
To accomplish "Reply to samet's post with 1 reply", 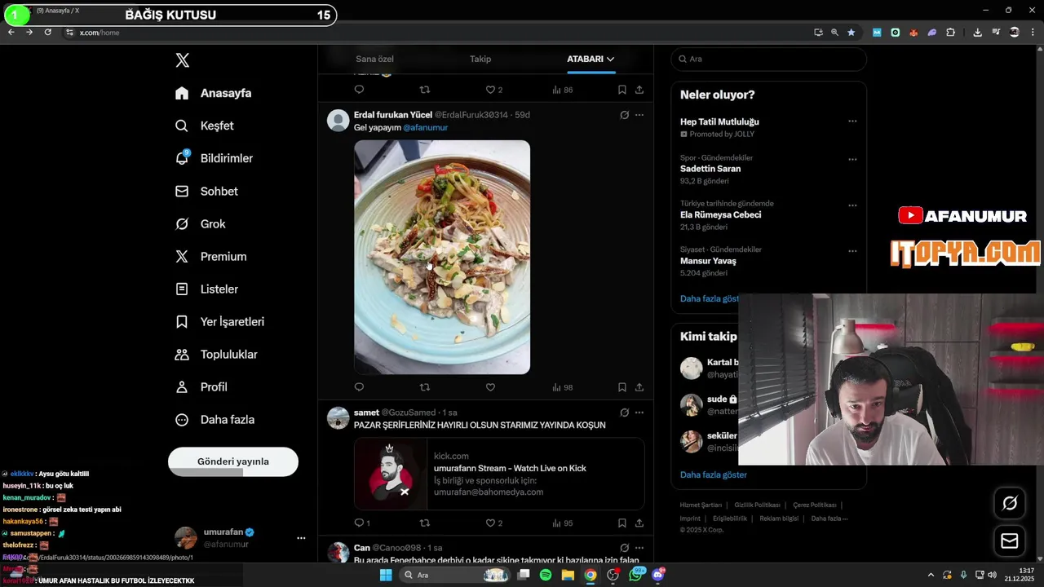I will 362,523.
